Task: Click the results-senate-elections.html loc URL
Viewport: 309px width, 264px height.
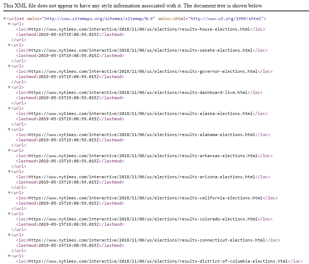Action: 141,50
